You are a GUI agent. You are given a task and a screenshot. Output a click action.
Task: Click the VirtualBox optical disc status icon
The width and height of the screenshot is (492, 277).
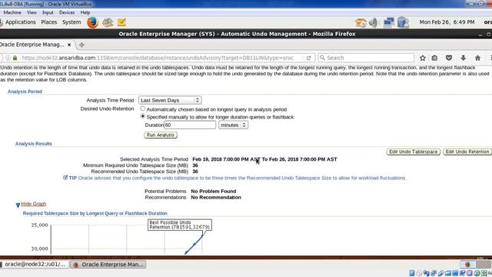pos(419,273)
